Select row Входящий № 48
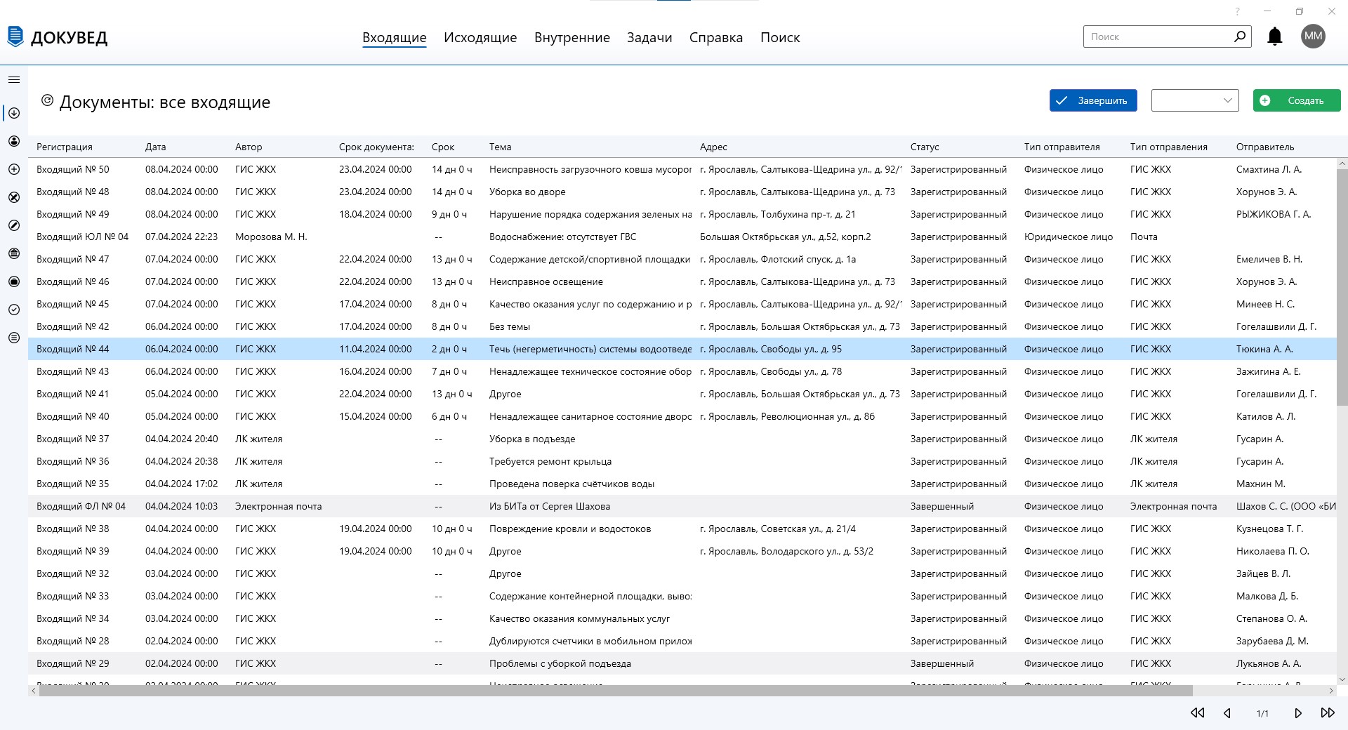 click(x=682, y=192)
